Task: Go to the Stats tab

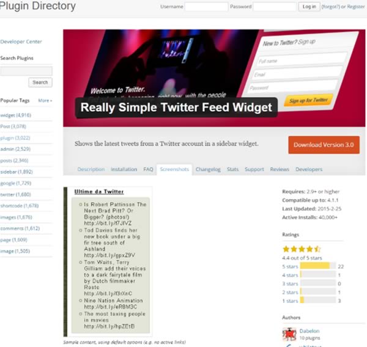Action: (x=232, y=169)
